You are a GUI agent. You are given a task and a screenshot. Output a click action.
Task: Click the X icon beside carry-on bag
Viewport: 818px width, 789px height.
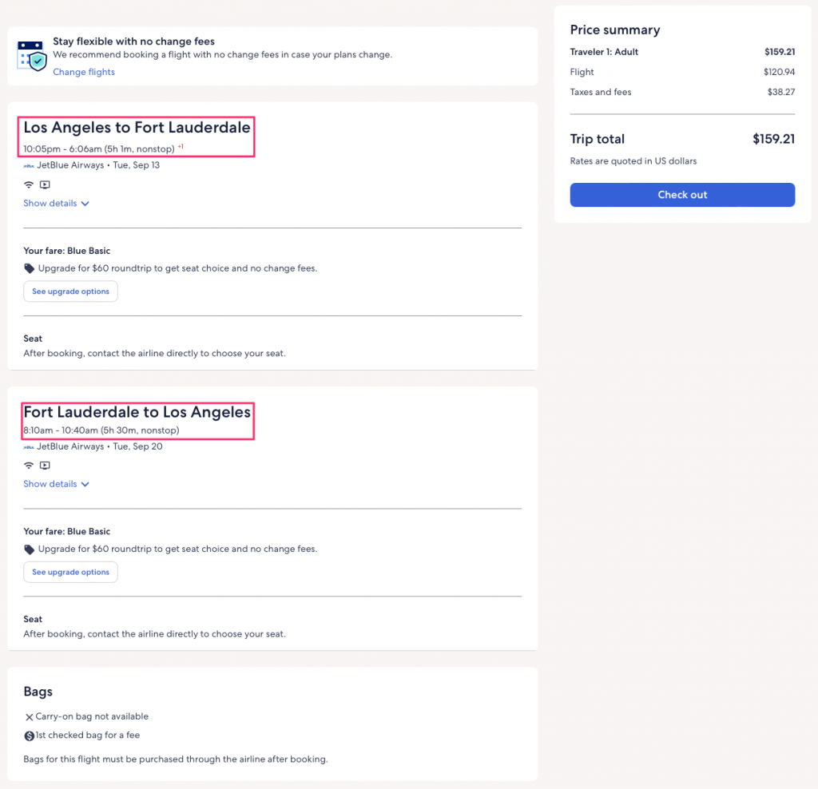29,717
